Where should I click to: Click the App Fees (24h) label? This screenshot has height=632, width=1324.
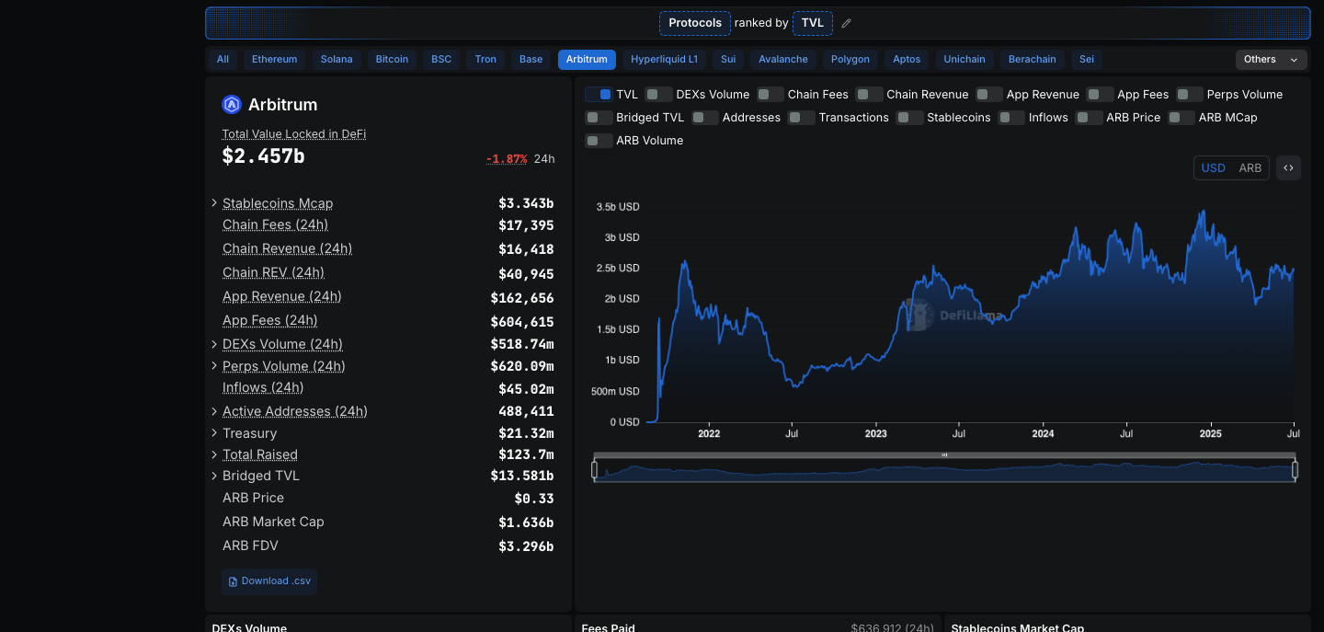[x=269, y=321]
